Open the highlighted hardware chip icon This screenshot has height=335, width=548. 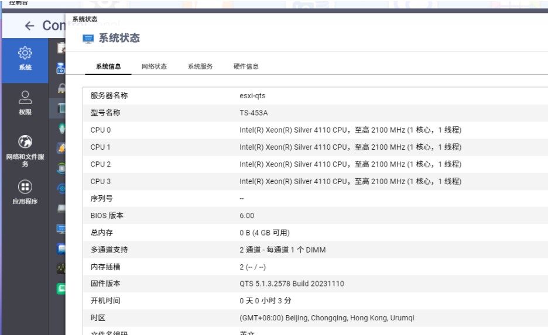click(x=61, y=108)
